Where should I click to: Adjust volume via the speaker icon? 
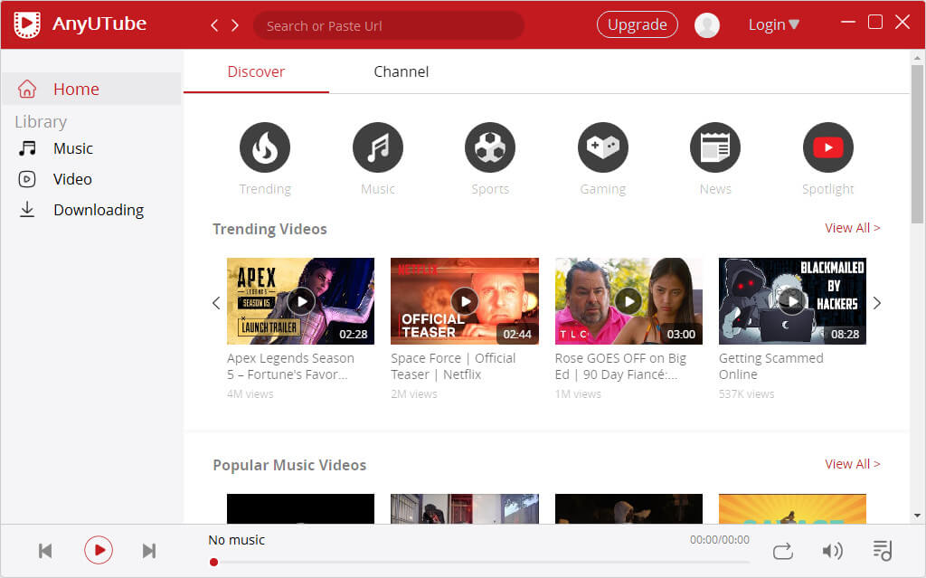click(832, 550)
